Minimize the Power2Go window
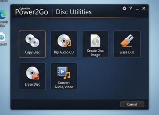Screen dimensions: 159x115 (x=137, y=9)
